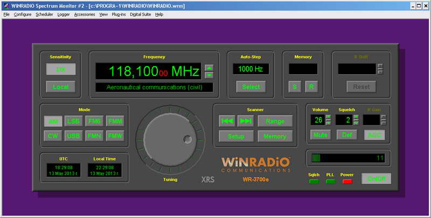The height and width of the screenshot is (218, 431).
Task: Switch sensitivity to DX
Action: 61,69
